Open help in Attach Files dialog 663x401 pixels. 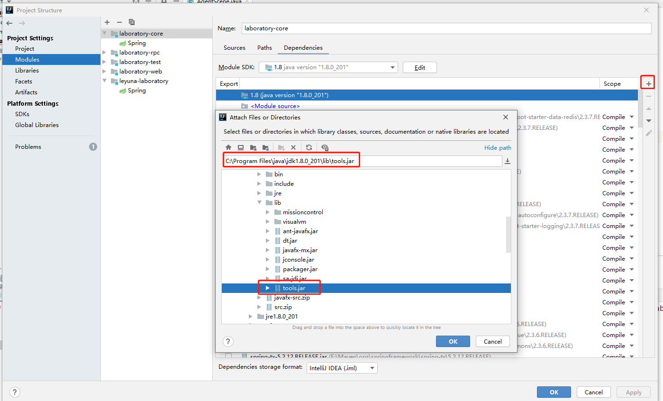[228, 341]
